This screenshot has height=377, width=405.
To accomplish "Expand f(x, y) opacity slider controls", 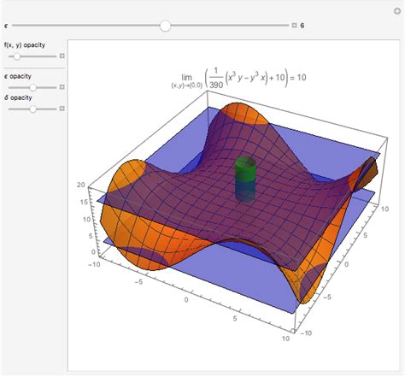I will coord(62,56).
